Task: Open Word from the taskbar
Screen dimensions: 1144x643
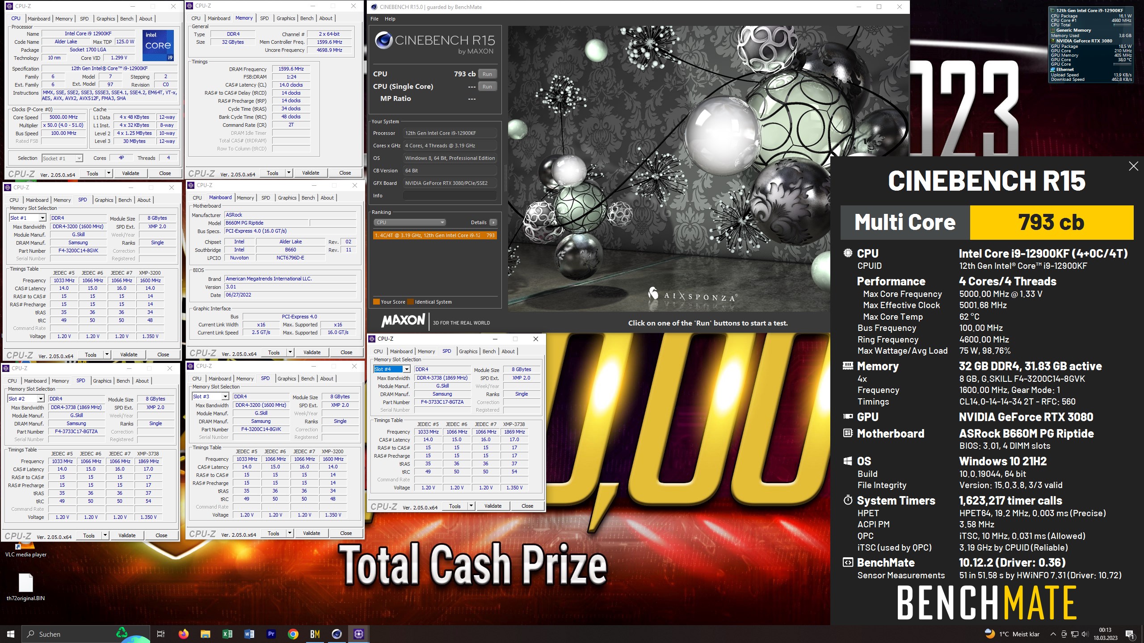Action: 249,634
